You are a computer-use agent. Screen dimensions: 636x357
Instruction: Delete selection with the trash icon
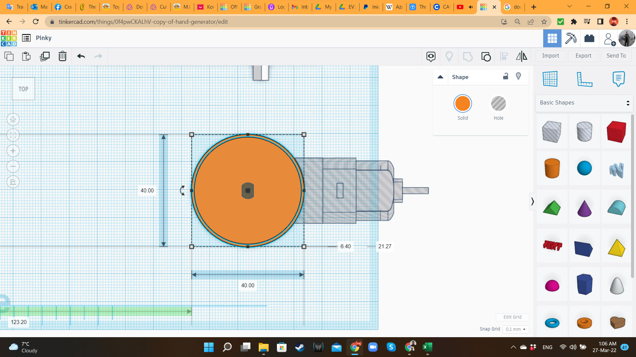[x=62, y=56]
